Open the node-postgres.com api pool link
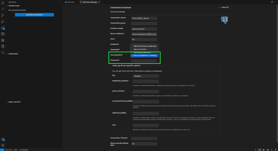The height and width of the screenshot is (151, 278). 148,71
